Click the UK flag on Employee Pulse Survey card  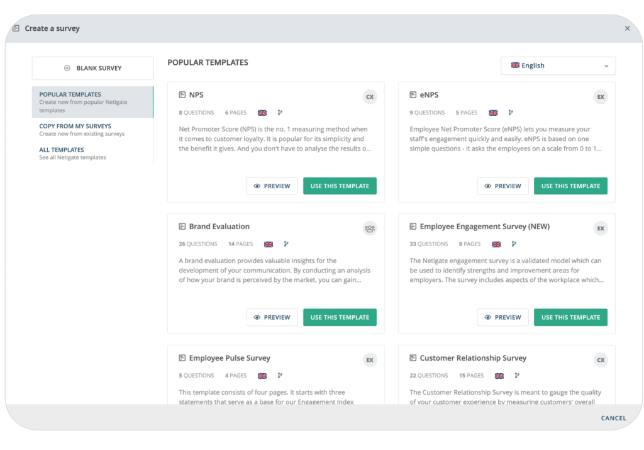(262, 376)
